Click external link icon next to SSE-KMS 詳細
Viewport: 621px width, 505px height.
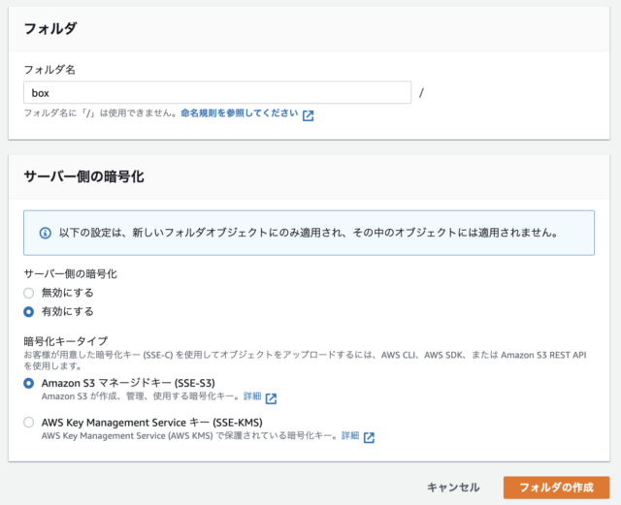[x=369, y=437]
